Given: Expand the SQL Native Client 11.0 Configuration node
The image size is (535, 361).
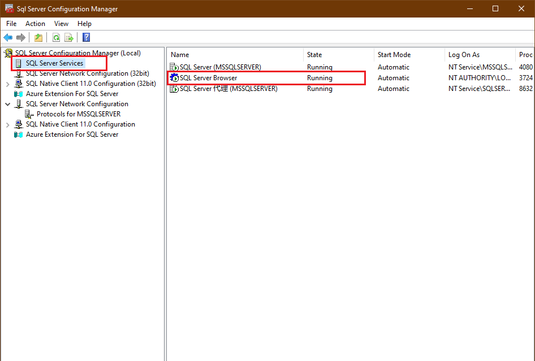Looking at the screenshot, I should click(x=7, y=125).
